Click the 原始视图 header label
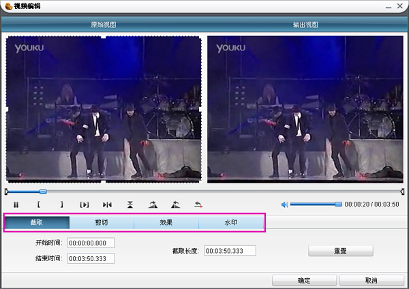This screenshot has width=409, height=289. click(104, 25)
